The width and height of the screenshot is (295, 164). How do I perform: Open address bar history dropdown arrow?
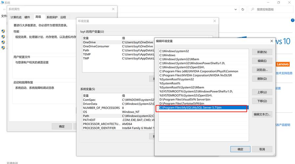tap(236, 9)
